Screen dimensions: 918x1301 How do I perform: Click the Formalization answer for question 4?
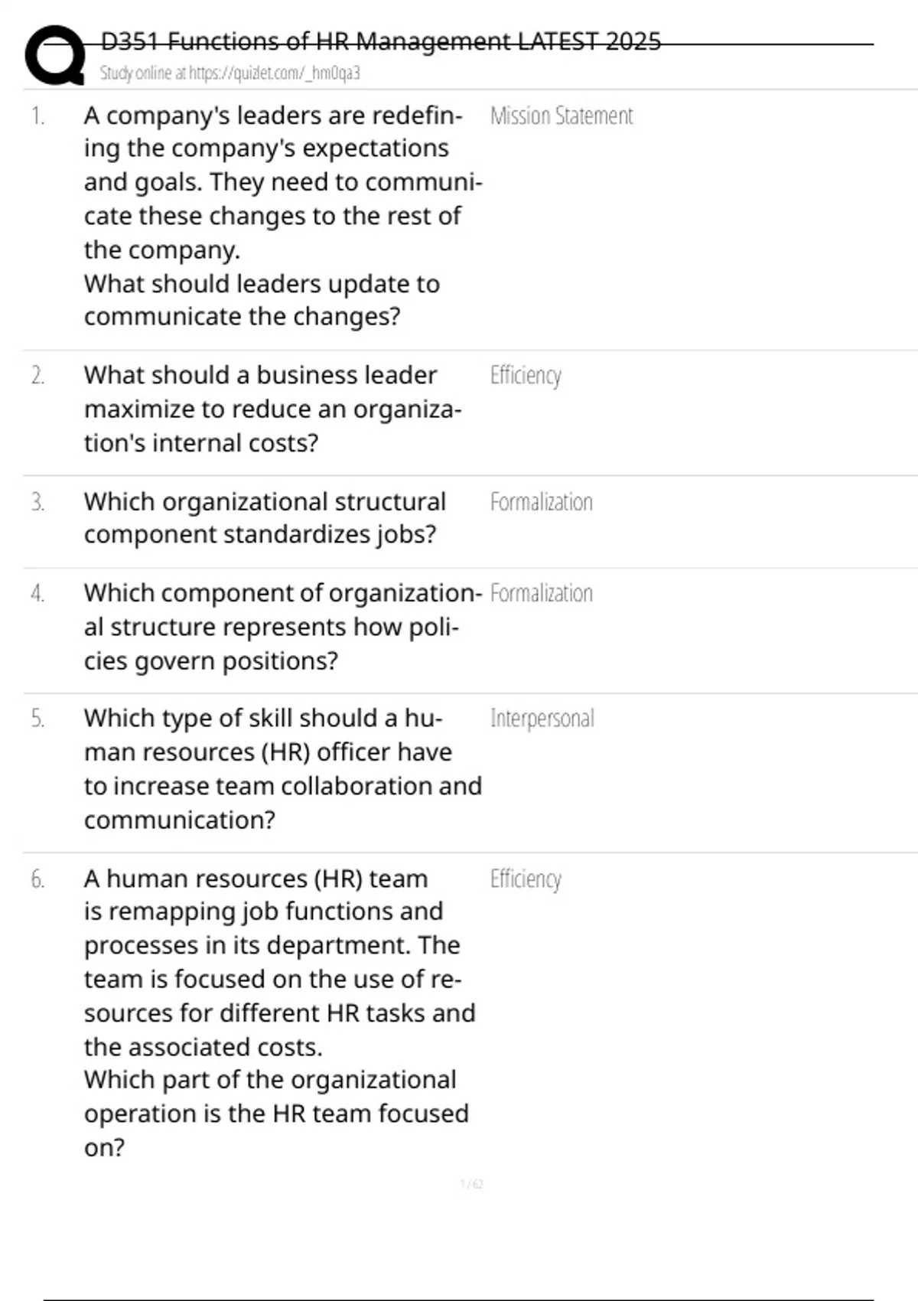pos(541,594)
